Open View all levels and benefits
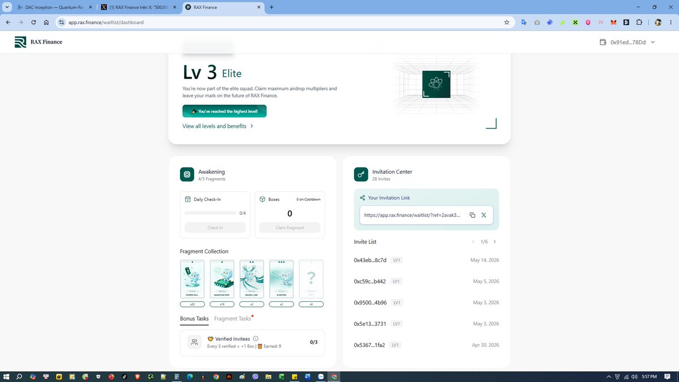This screenshot has height=382, width=679. [x=218, y=126]
